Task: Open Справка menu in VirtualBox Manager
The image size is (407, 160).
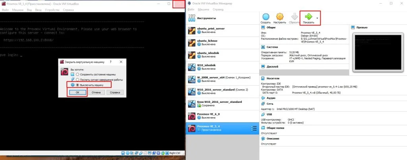Action: (218, 10)
